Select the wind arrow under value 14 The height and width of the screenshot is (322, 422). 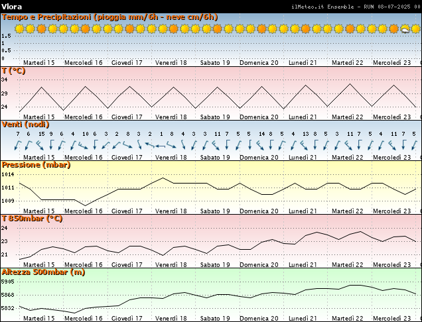click(260, 145)
